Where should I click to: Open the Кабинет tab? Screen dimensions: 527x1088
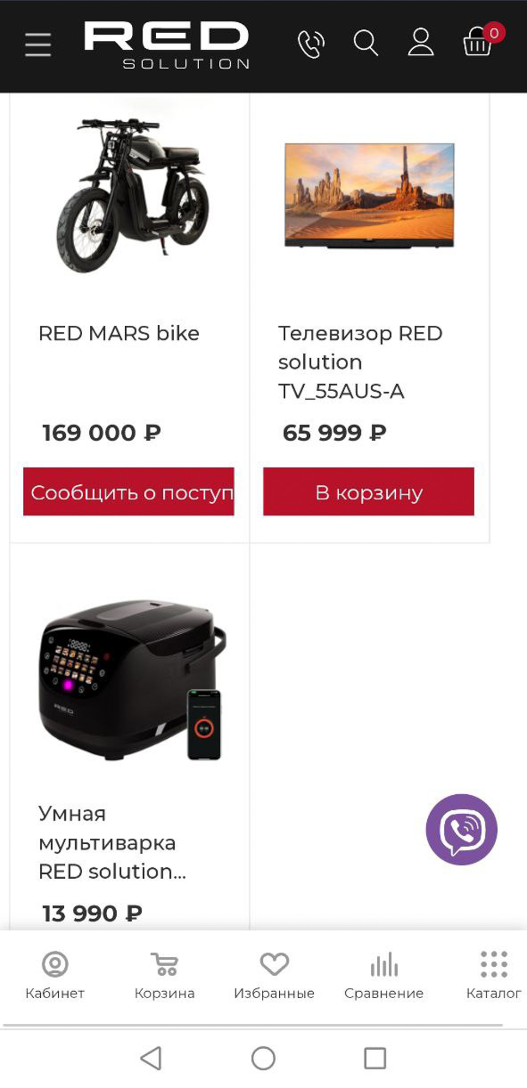coord(55,975)
